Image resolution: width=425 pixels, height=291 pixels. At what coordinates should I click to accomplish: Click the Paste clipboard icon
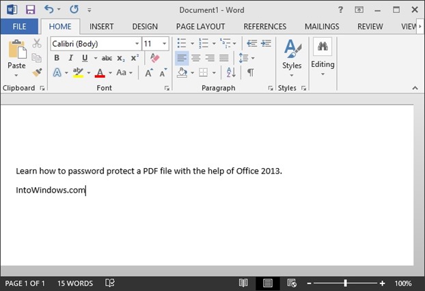[17, 49]
